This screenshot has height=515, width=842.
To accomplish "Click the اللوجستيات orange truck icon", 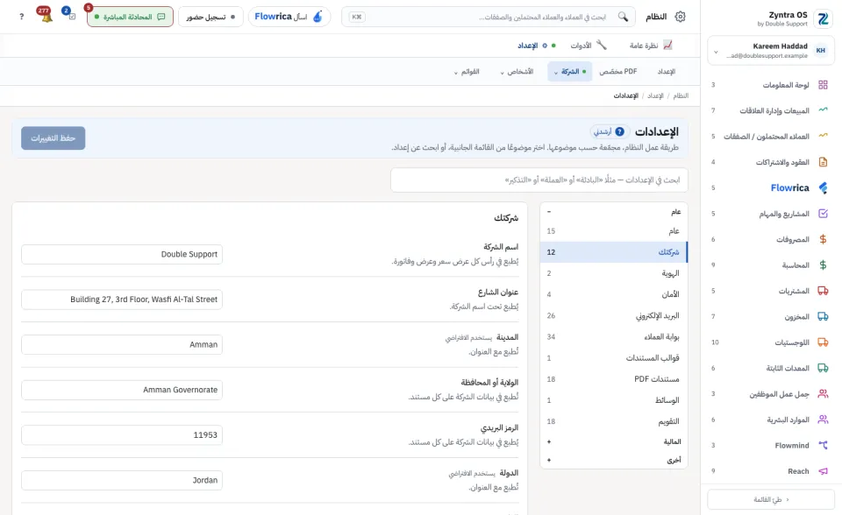I will pyautogui.click(x=823, y=342).
